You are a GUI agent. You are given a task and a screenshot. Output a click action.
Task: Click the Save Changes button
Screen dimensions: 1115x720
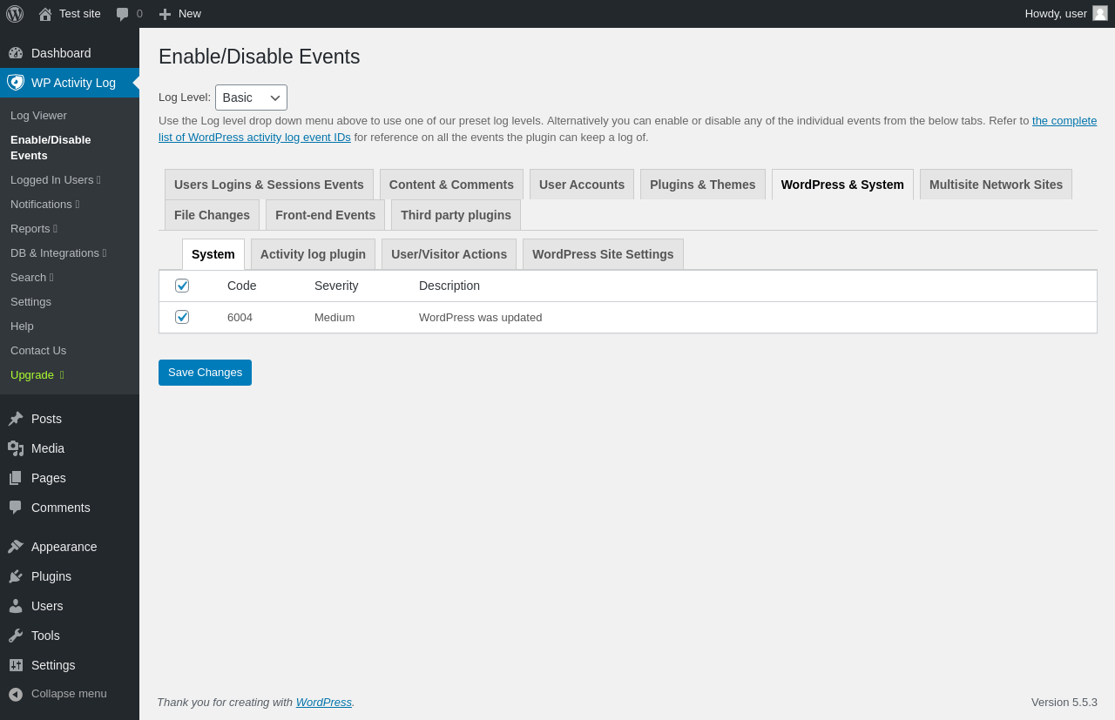click(x=205, y=373)
